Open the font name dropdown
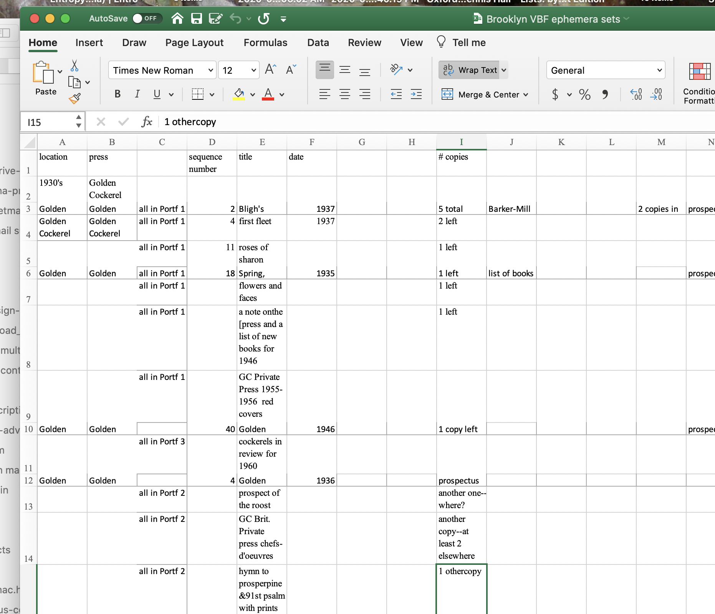This screenshot has width=715, height=614. (210, 70)
